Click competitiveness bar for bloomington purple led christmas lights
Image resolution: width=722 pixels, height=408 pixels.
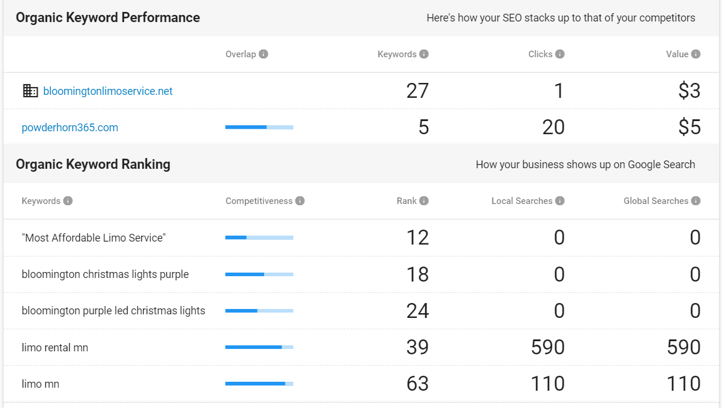tap(259, 311)
